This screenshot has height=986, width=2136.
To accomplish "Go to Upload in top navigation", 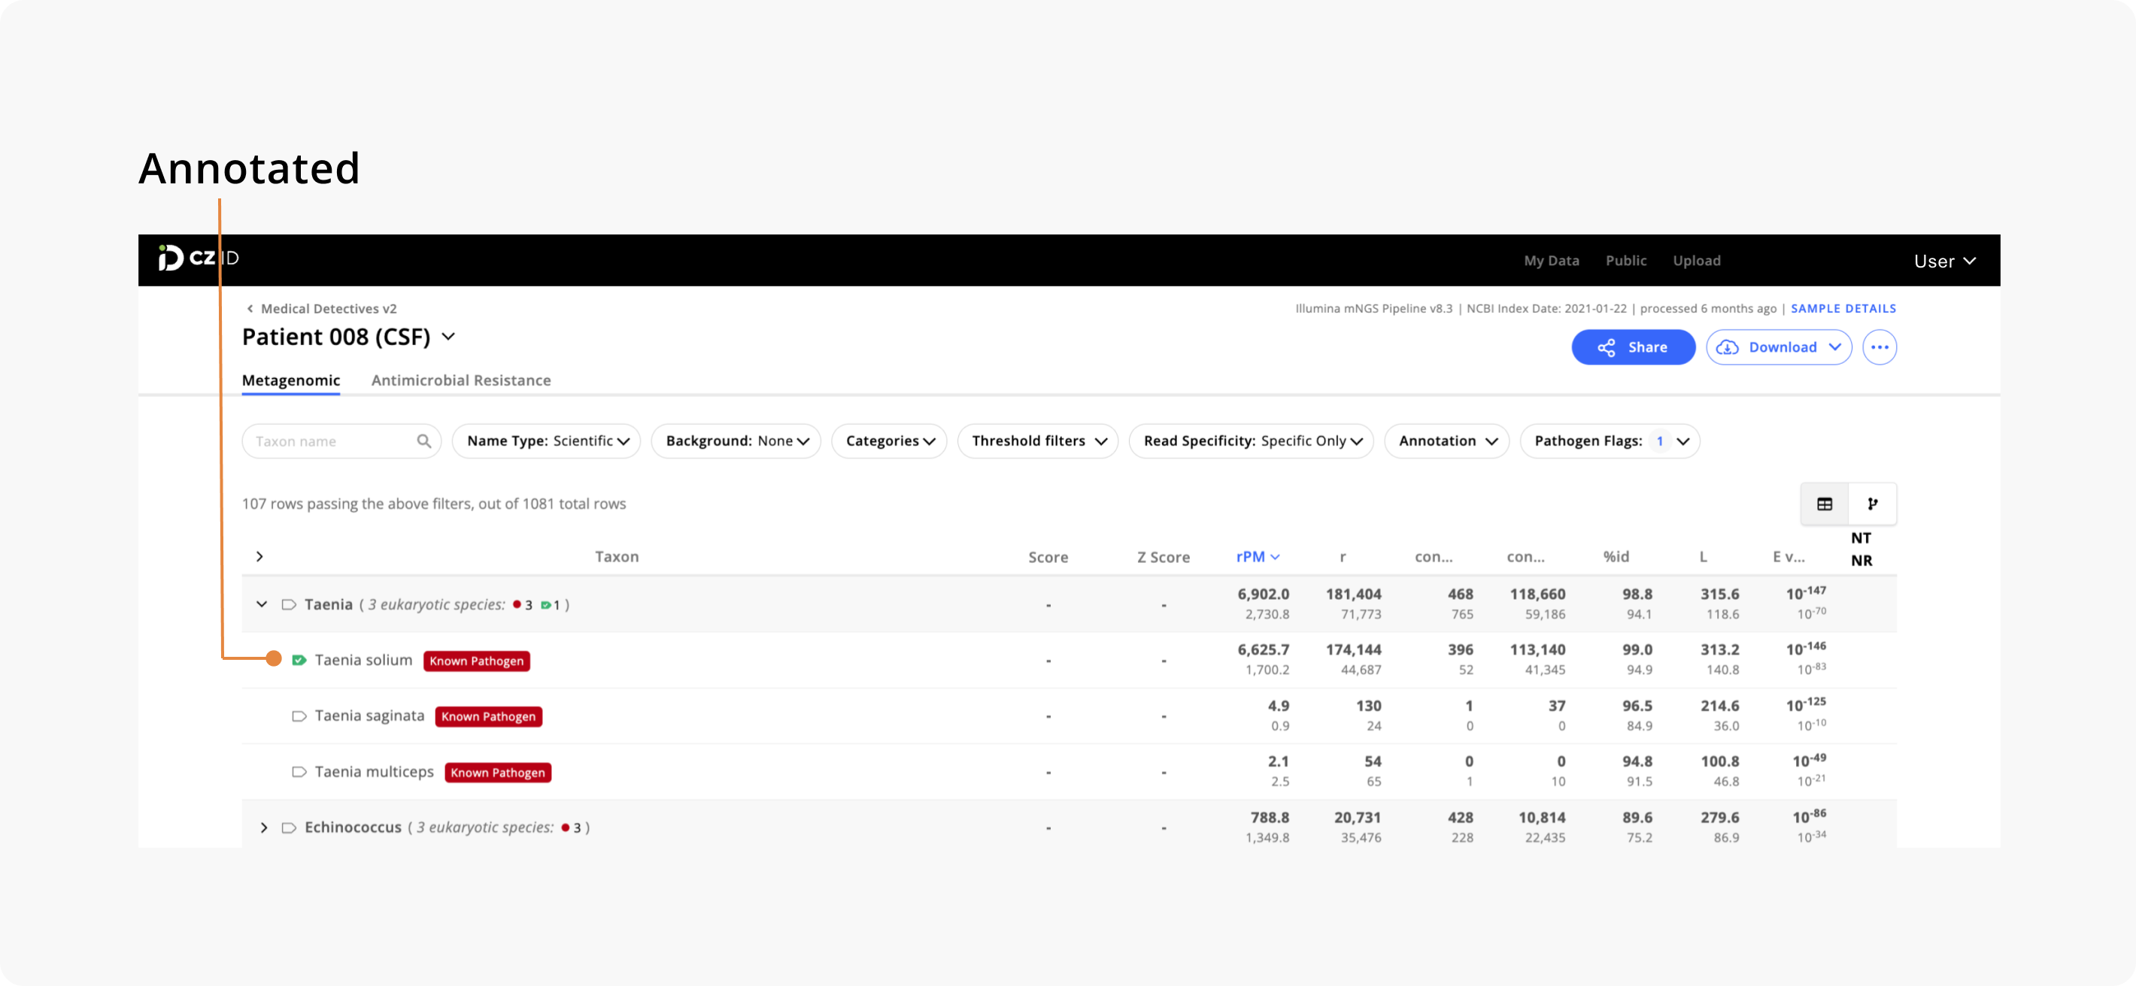I will [1697, 260].
